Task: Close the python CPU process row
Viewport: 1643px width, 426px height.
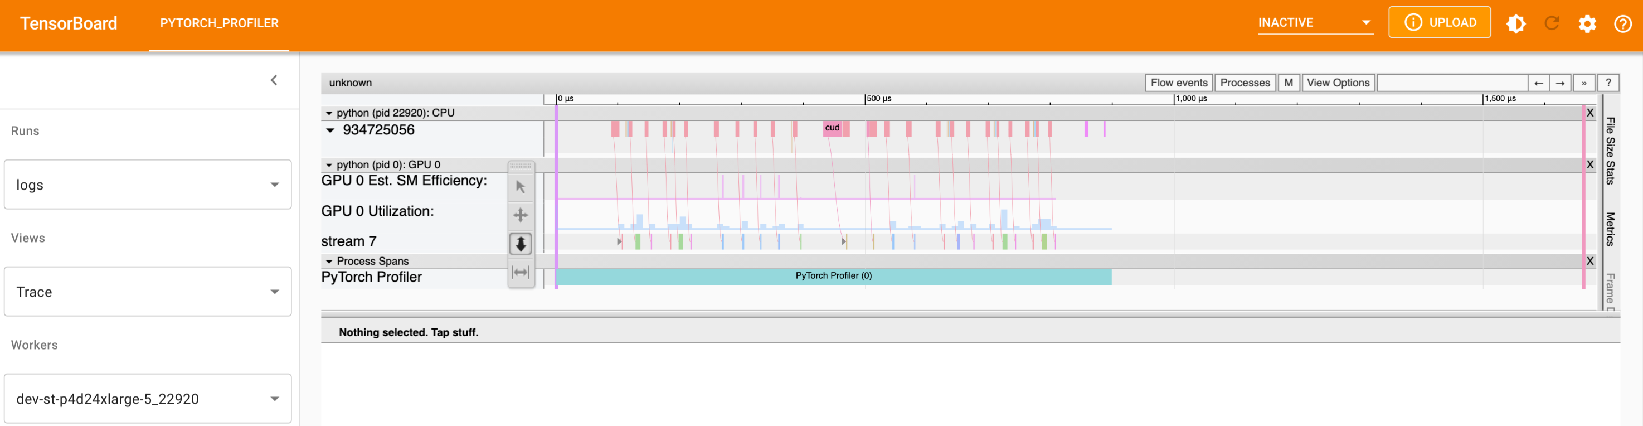Action: click(x=1589, y=113)
